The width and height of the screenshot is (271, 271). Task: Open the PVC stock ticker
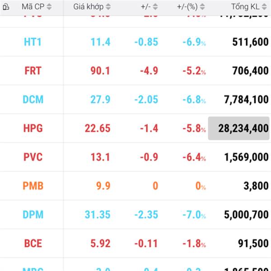[x=33, y=157]
